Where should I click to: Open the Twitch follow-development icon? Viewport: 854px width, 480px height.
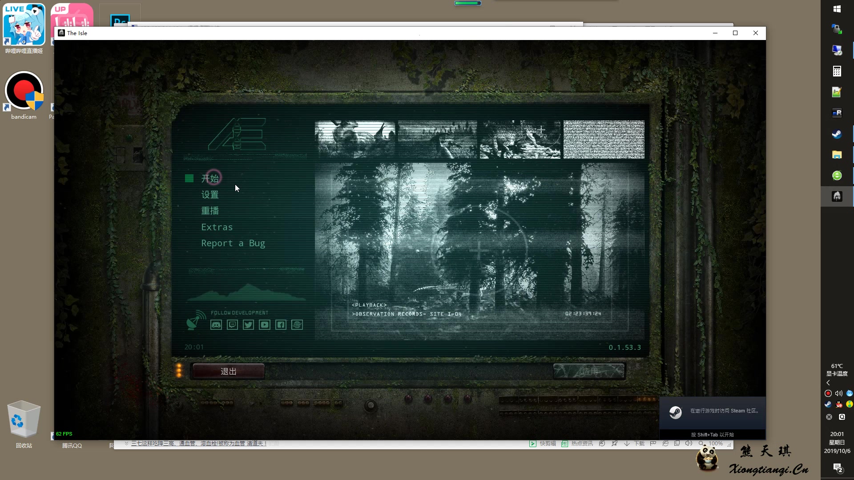232,325
